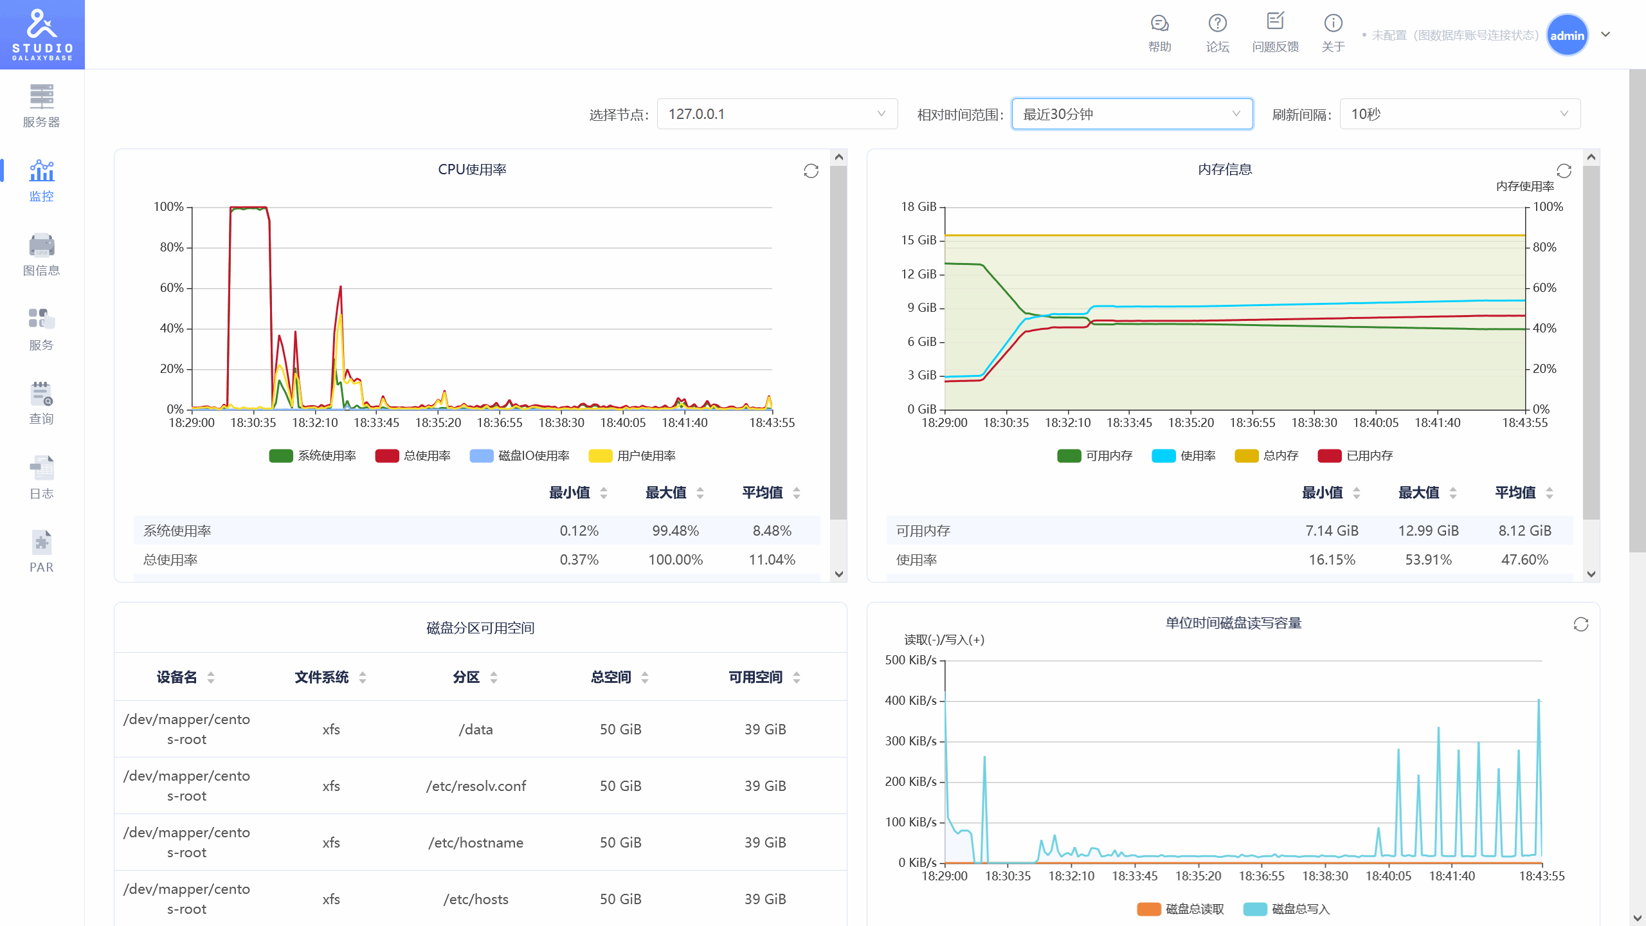The image size is (1646, 926).
Task: Refresh the 内存信息 chart
Action: tap(1564, 170)
